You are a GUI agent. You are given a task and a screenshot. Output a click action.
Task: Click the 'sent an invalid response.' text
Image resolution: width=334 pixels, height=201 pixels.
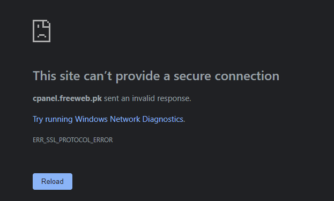(147, 98)
